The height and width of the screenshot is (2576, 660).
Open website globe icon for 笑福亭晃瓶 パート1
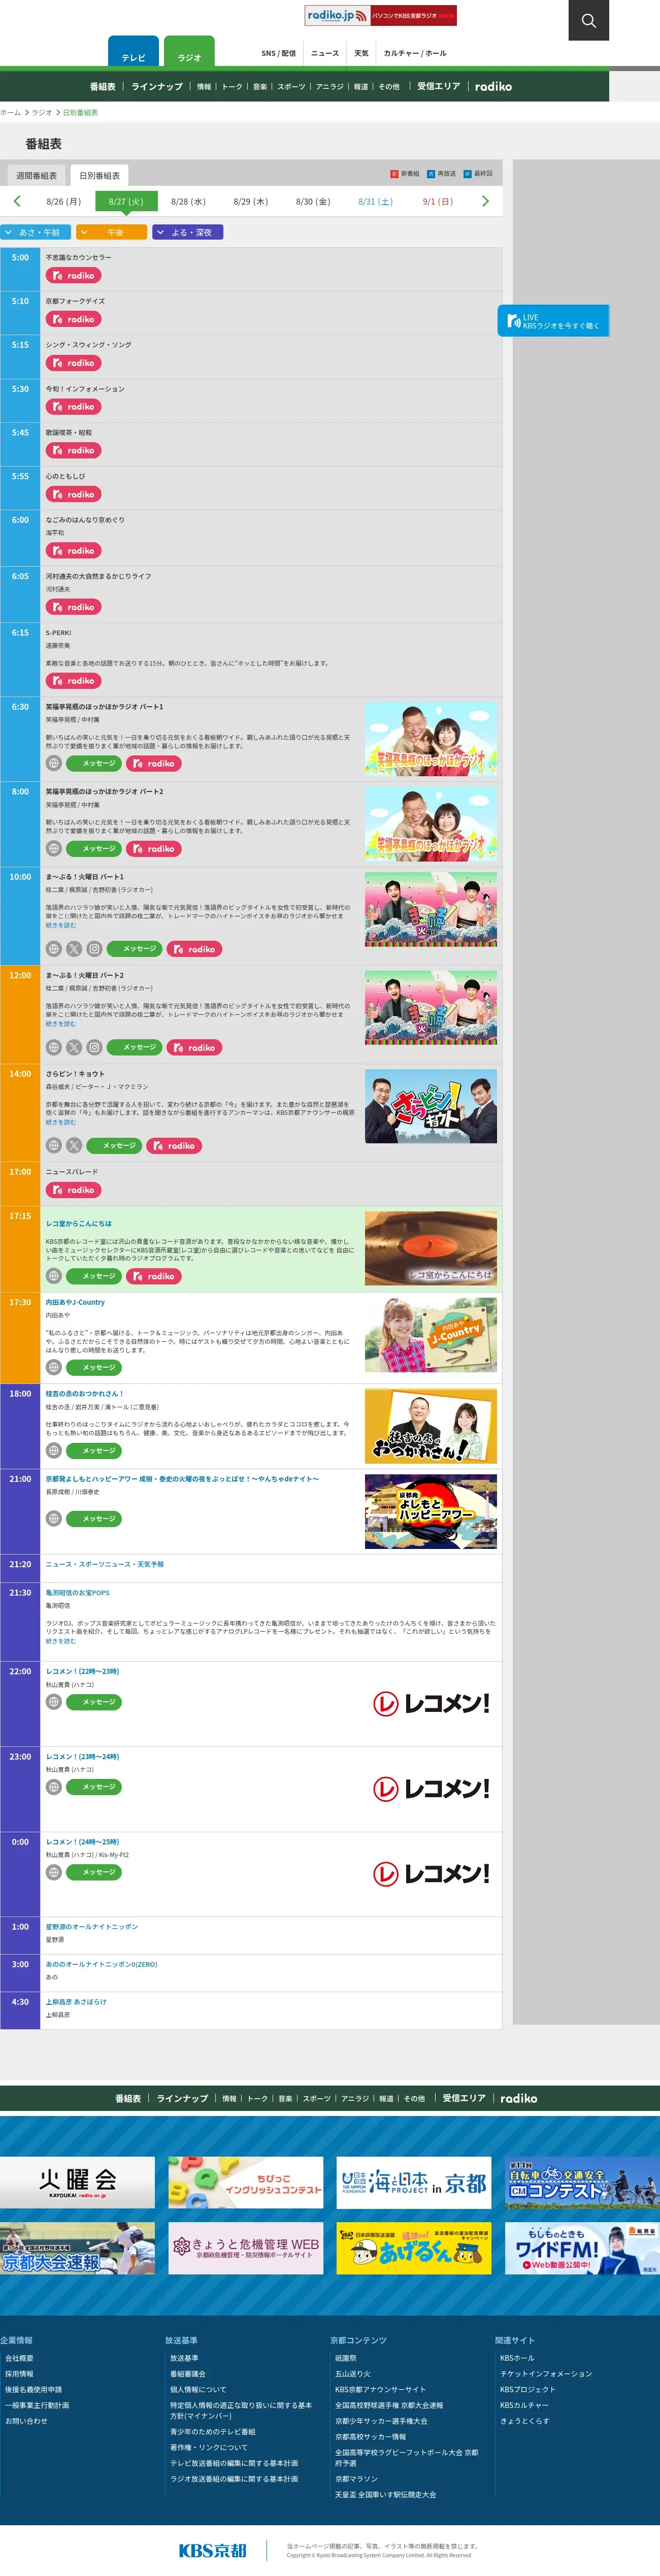(x=54, y=763)
